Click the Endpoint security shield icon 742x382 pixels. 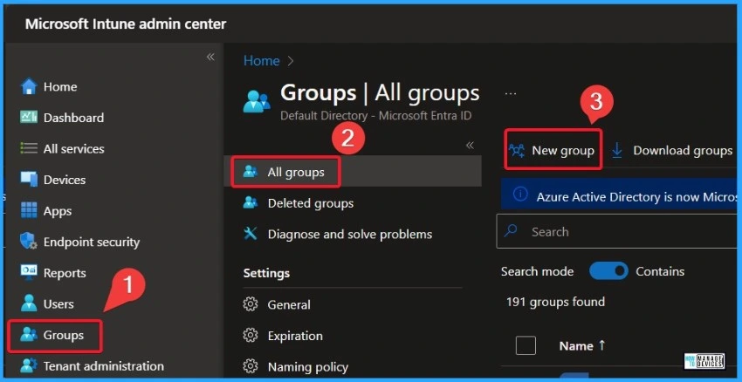coord(29,242)
